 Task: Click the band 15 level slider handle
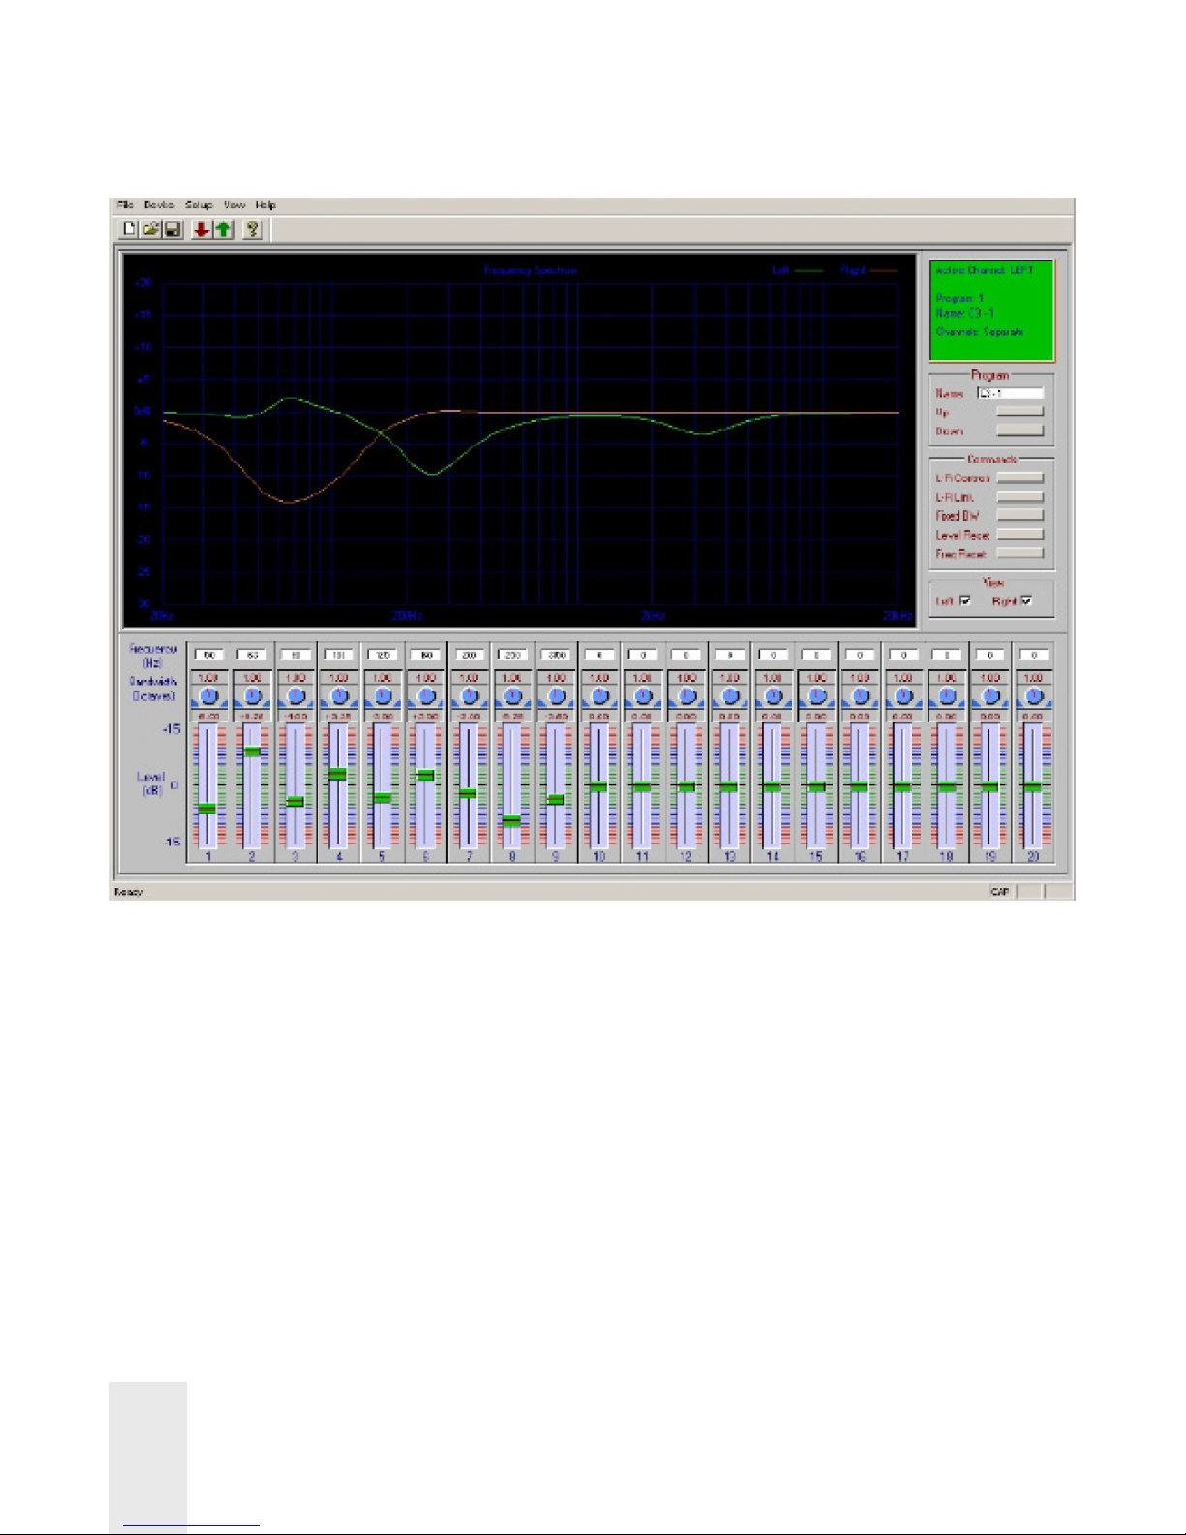pos(816,786)
